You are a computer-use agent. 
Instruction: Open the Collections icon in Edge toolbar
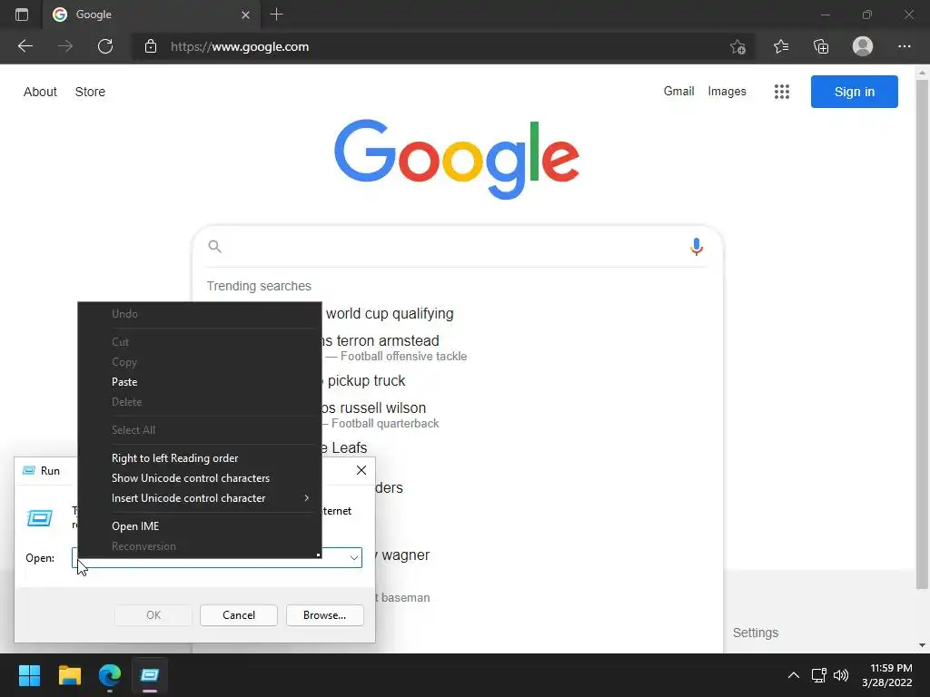(x=821, y=46)
